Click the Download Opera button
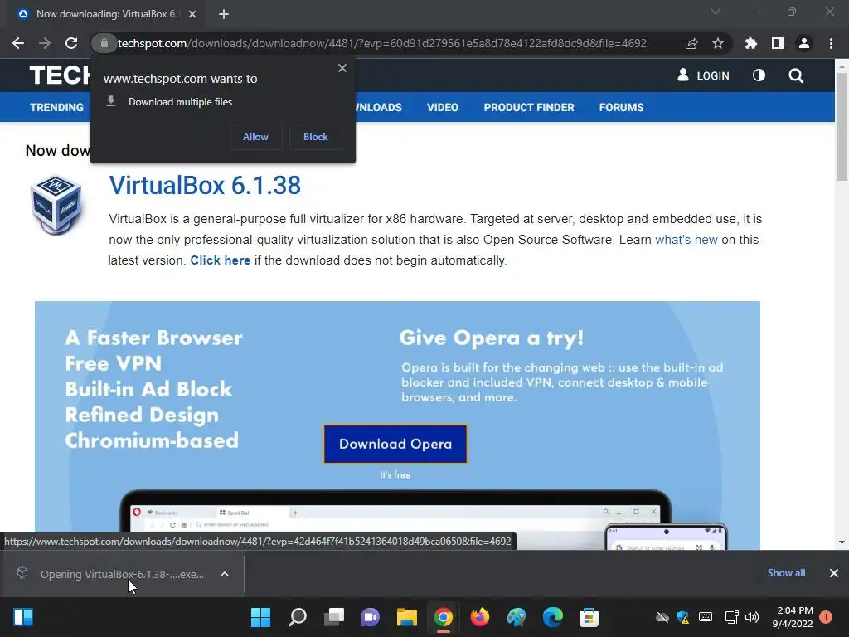 click(395, 445)
